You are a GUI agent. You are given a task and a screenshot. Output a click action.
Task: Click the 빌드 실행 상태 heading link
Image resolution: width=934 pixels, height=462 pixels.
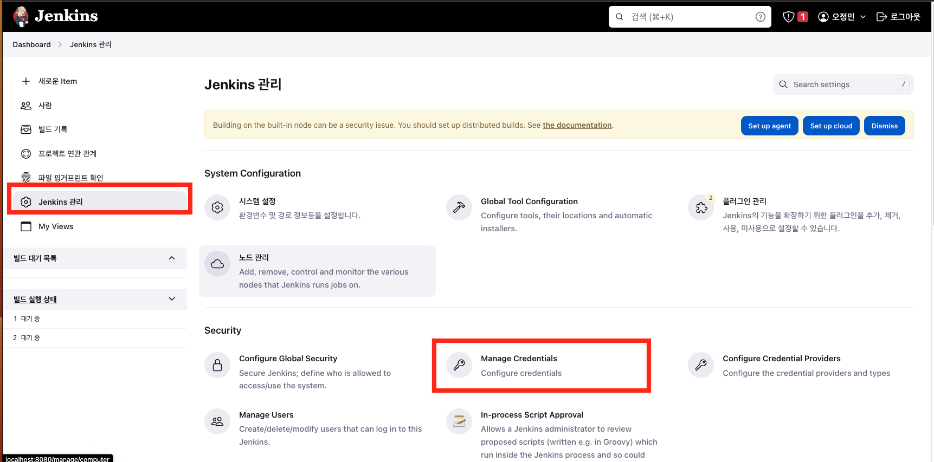[35, 299]
